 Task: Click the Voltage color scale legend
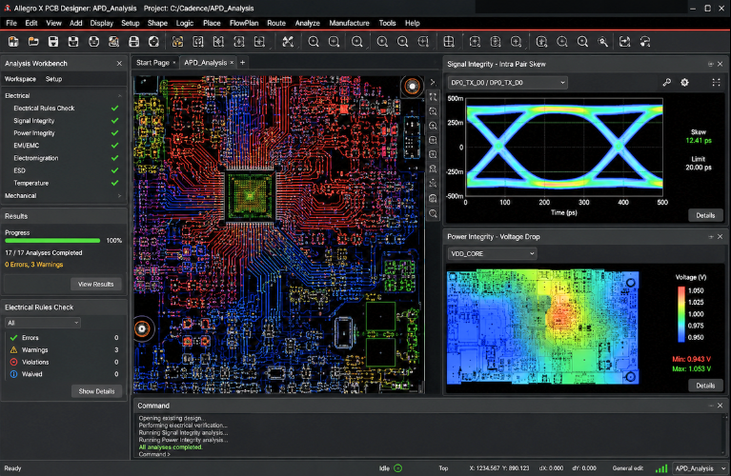click(681, 313)
